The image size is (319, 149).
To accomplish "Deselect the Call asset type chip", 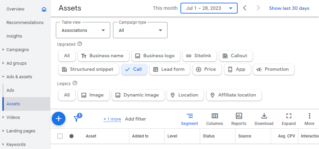I will (134, 69).
